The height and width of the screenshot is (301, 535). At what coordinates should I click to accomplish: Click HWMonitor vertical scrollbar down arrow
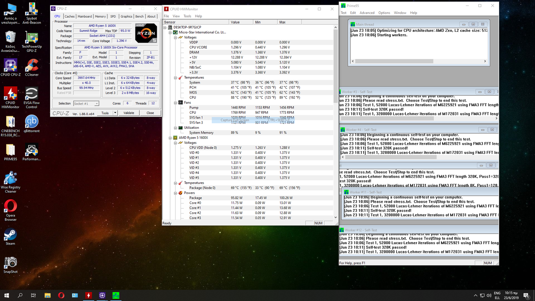(335, 217)
